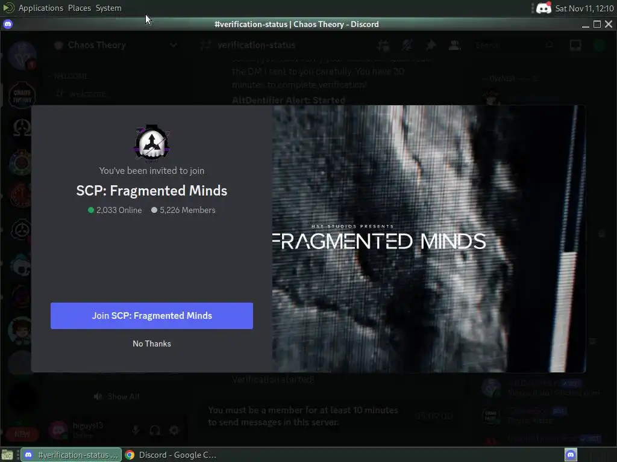Click the Show All voice button
This screenshot has width=617, height=462.
click(x=117, y=397)
